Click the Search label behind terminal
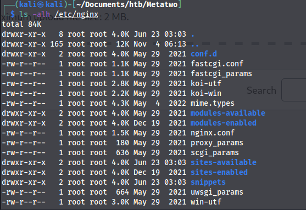306x210 pixels. [262, 90]
